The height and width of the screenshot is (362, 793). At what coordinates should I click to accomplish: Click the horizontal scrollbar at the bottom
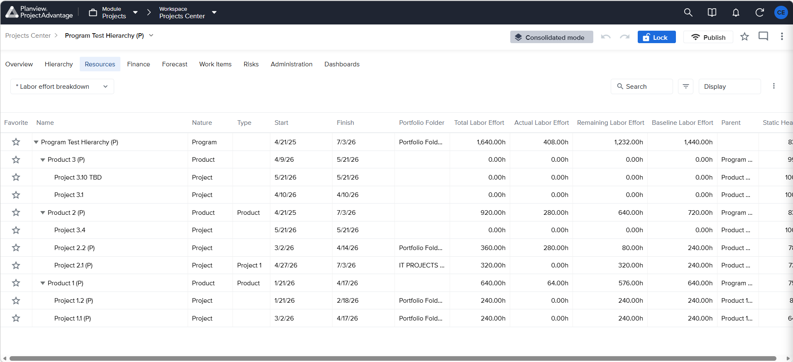click(x=393, y=358)
